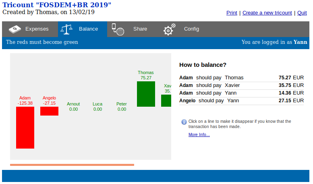This screenshot has width=313, height=184.
Task: Click the Balance scales icon
Action: (x=66, y=29)
